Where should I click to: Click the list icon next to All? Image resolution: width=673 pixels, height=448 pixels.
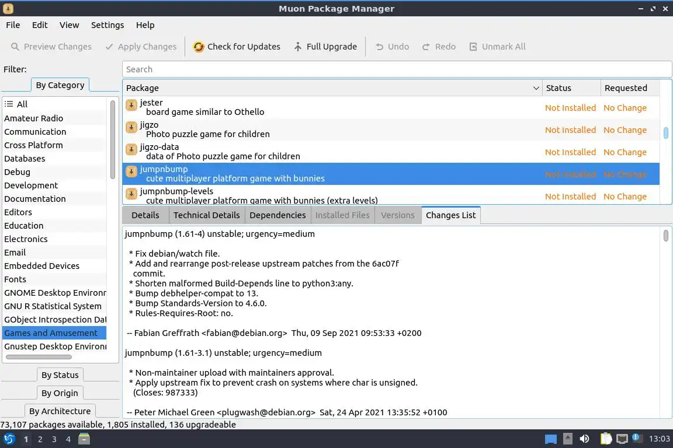tap(9, 104)
